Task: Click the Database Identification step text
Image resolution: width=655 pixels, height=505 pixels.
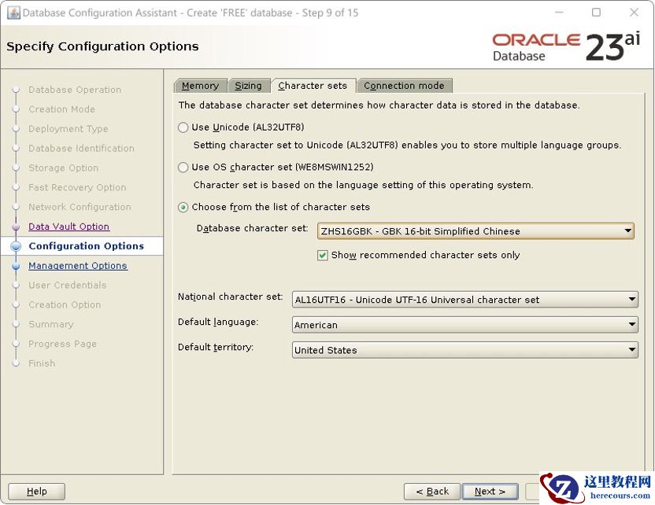Action: (81, 148)
